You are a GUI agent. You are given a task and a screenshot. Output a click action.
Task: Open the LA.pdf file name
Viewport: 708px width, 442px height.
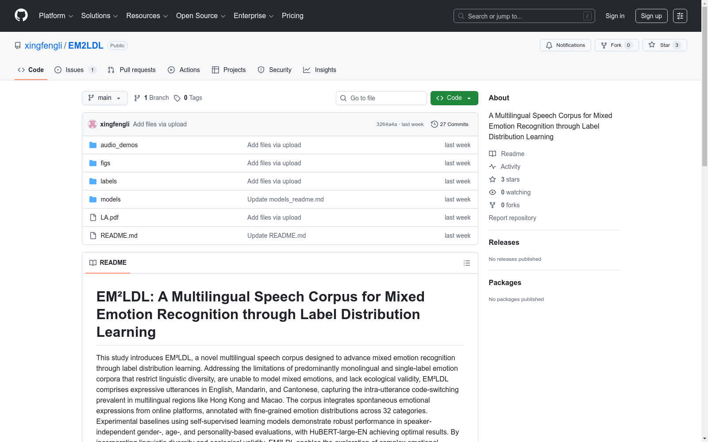point(110,217)
